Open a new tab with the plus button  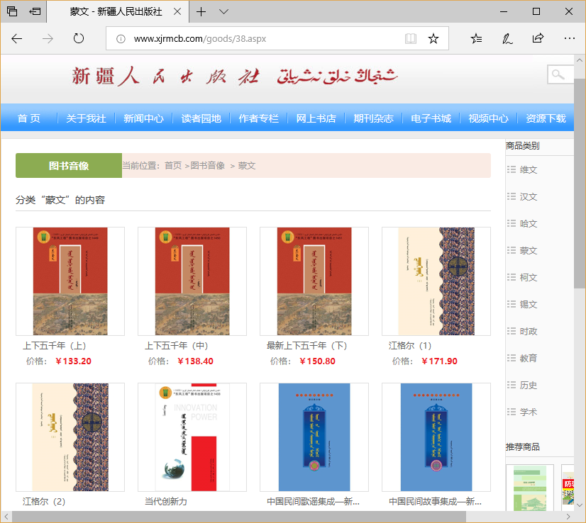click(x=201, y=12)
